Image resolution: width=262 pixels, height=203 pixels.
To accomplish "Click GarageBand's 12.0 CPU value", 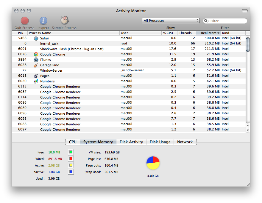I will click(173, 65).
